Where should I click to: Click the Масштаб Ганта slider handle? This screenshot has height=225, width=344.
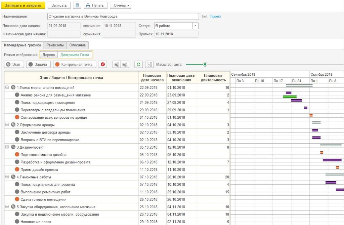coord(205,64)
